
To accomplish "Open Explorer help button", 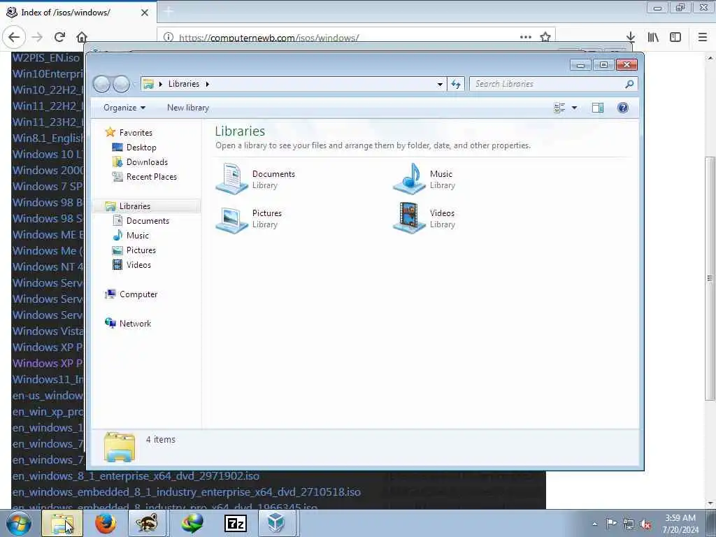I will point(623,108).
